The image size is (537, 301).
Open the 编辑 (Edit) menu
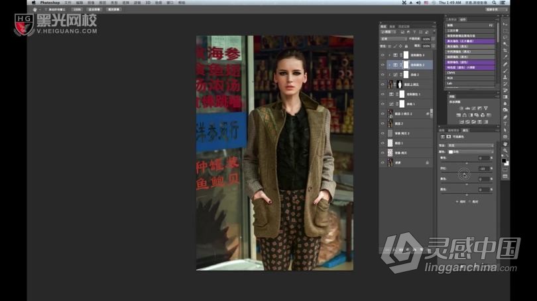click(80, 3)
